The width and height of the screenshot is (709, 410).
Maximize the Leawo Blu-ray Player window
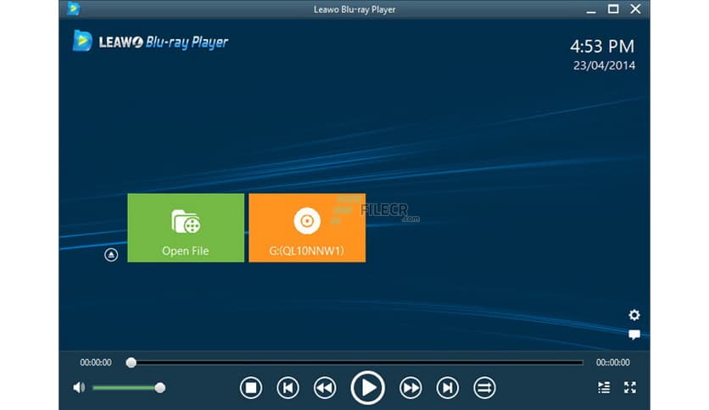click(x=613, y=9)
